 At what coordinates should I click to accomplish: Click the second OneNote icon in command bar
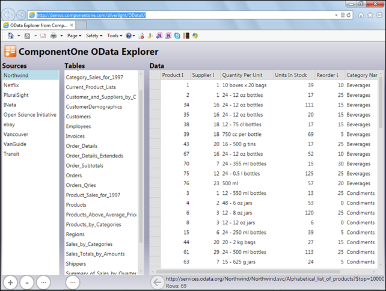[x=168, y=36]
